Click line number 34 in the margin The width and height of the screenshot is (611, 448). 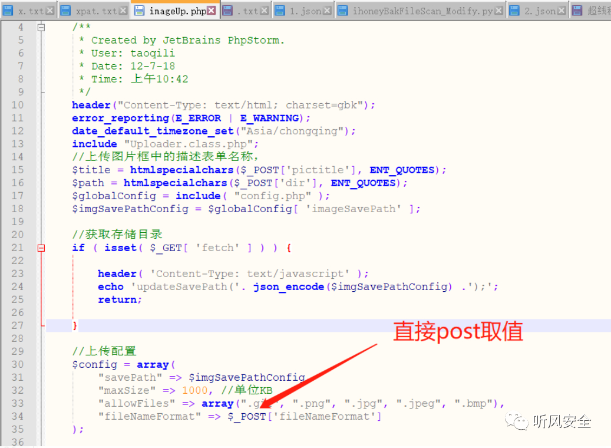[x=18, y=416]
